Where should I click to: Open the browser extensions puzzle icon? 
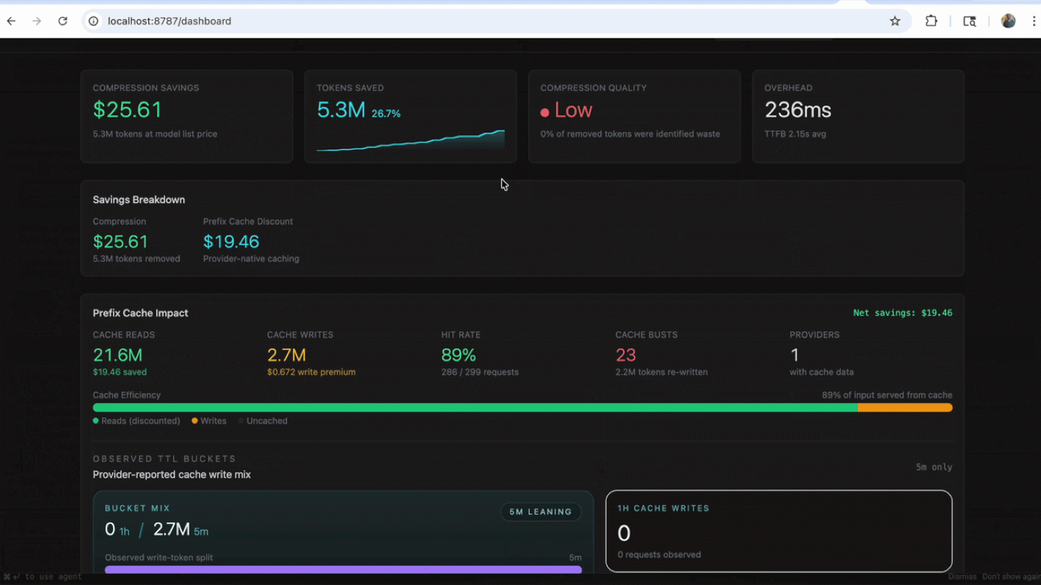(x=931, y=21)
